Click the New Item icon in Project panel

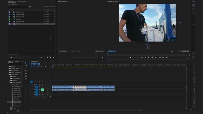[x=50, y=58]
